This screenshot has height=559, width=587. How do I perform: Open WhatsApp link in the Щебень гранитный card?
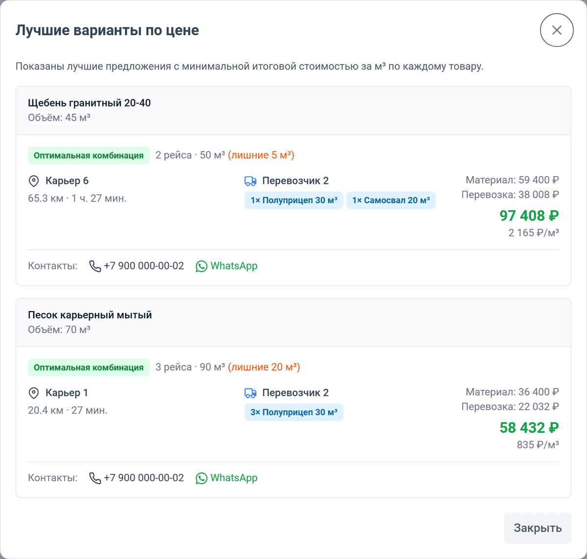tap(226, 266)
